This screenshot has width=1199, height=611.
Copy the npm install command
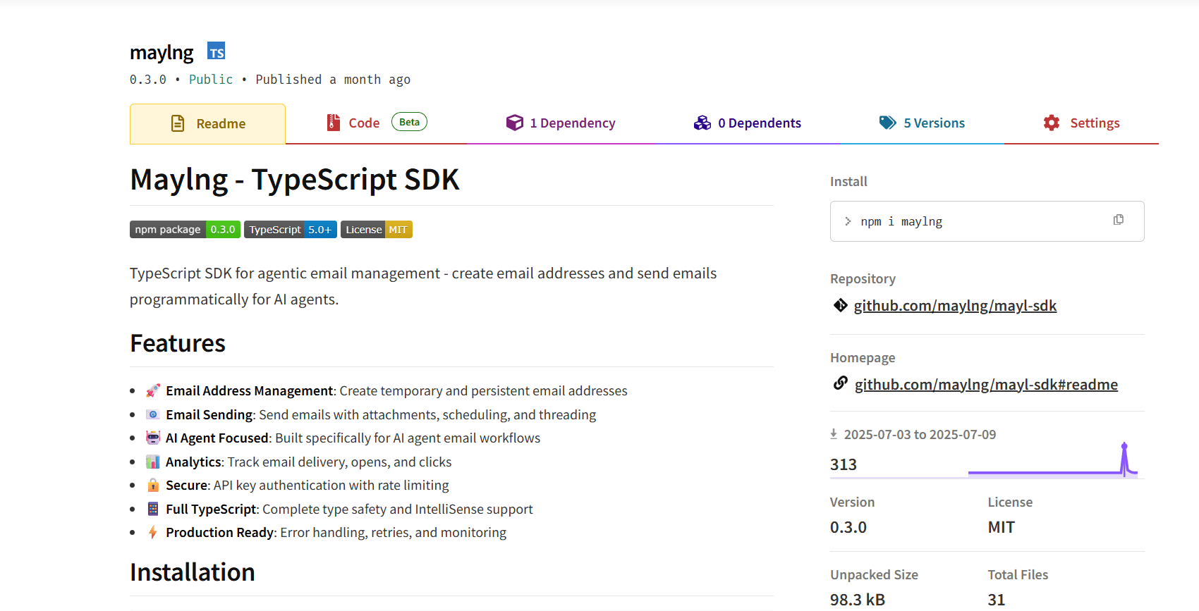pyautogui.click(x=1118, y=220)
